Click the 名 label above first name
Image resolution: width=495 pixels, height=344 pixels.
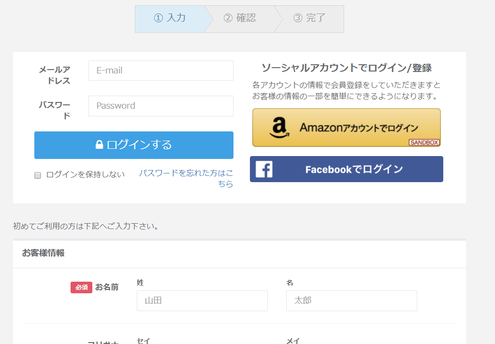coord(290,283)
